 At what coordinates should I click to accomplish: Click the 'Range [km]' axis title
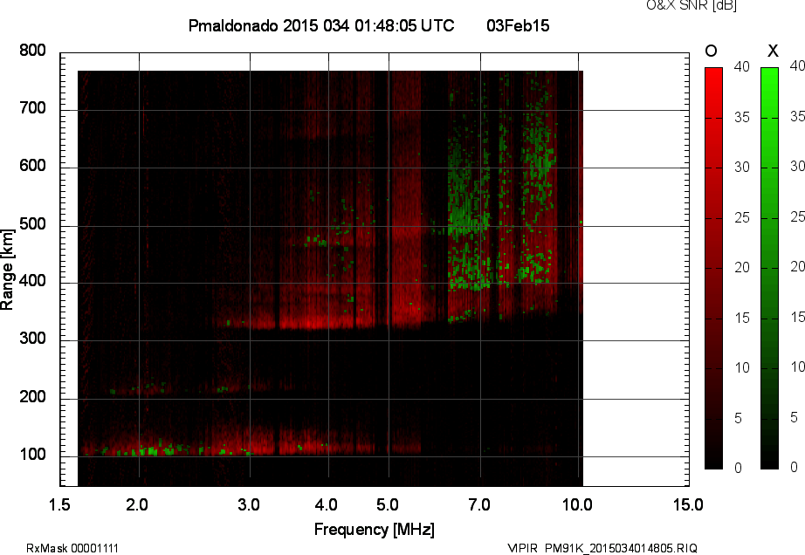[7, 270]
